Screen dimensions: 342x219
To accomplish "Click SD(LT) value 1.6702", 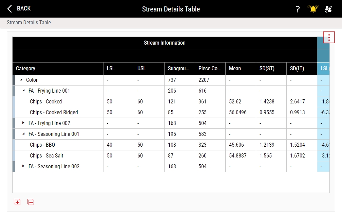I will click(x=298, y=155).
